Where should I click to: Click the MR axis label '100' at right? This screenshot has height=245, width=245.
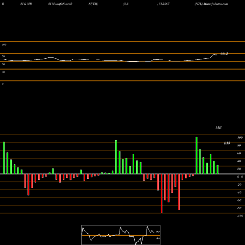point(240,138)
